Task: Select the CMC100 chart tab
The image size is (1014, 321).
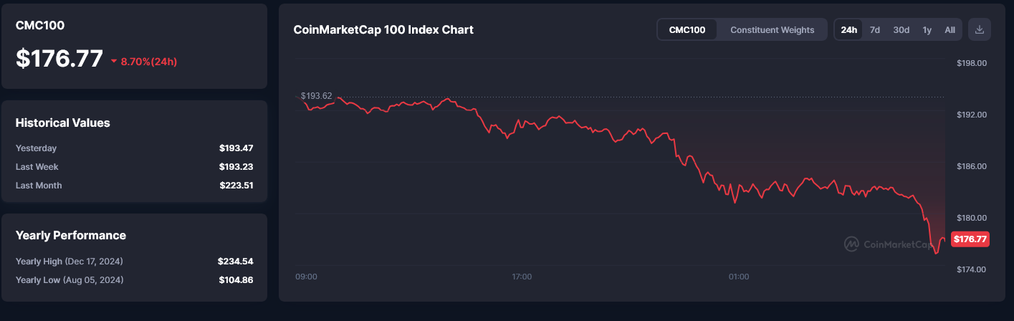Action: point(687,29)
